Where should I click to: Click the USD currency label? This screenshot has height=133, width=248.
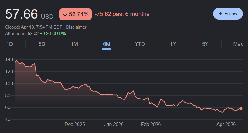(x=47, y=17)
